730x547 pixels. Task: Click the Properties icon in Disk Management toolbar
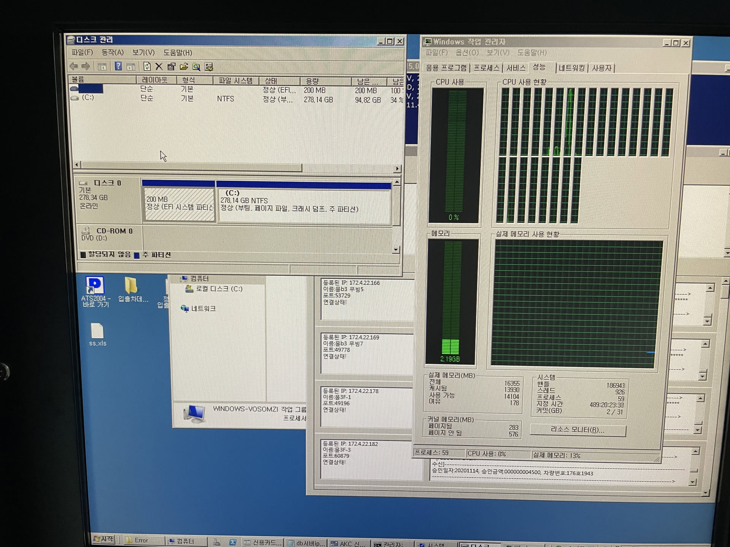(x=171, y=67)
